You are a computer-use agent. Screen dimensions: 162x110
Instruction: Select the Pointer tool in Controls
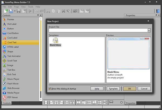tap(20, 20)
